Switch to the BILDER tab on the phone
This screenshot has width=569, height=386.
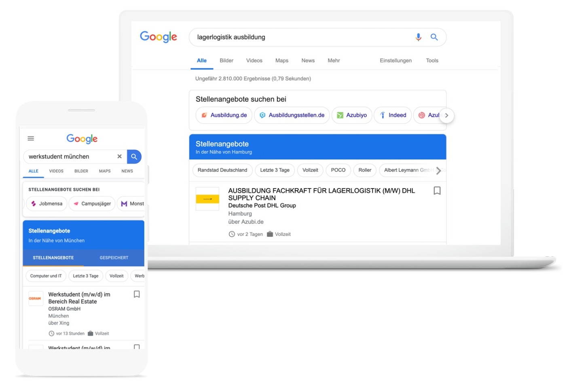pyautogui.click(x=81, y=171)
